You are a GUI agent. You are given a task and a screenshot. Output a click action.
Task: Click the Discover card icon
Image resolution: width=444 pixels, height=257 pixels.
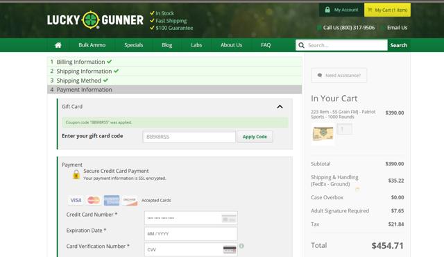click(130, 200)
